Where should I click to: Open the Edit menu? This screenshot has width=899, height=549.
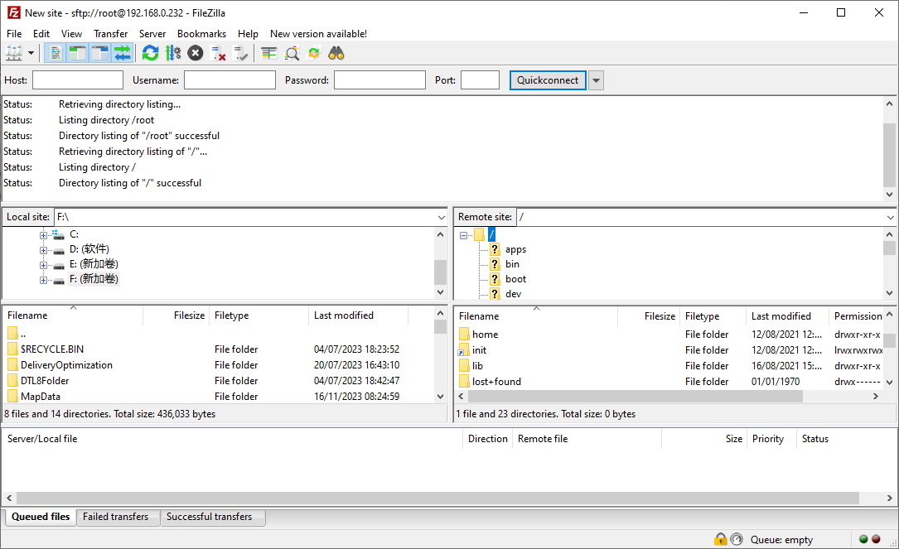tap(41, 34)
